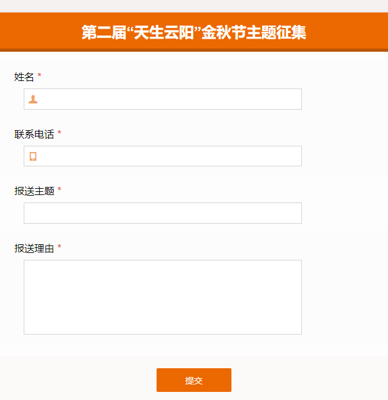Viewport: 388px width, 400px height.
Task: Click the 第二届"天生云阳"金秋节主题征集 title text
Action: pos(193,32)
